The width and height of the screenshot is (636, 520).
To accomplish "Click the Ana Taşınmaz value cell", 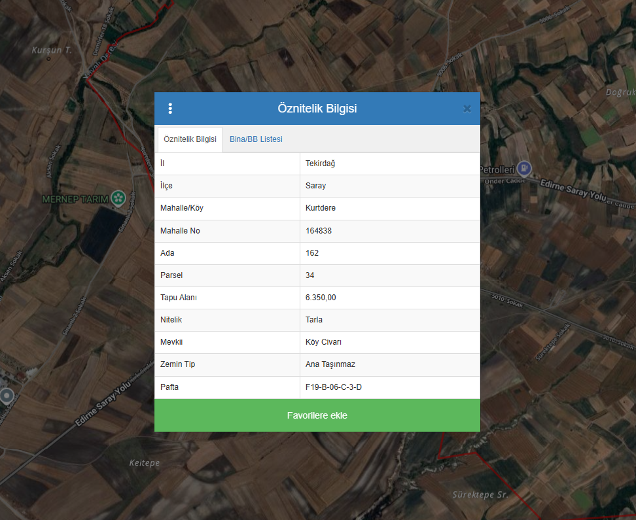I will tap(330, 364).
